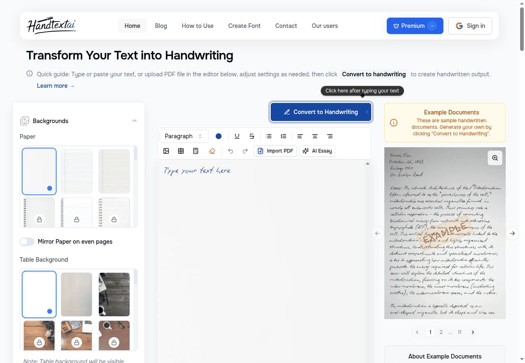The width and height of the screenshot is (525, 363).
Task: Follow the Learn more link
Action: 56,86
